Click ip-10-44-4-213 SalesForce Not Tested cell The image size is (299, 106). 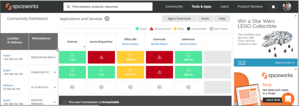pos(188,87)
